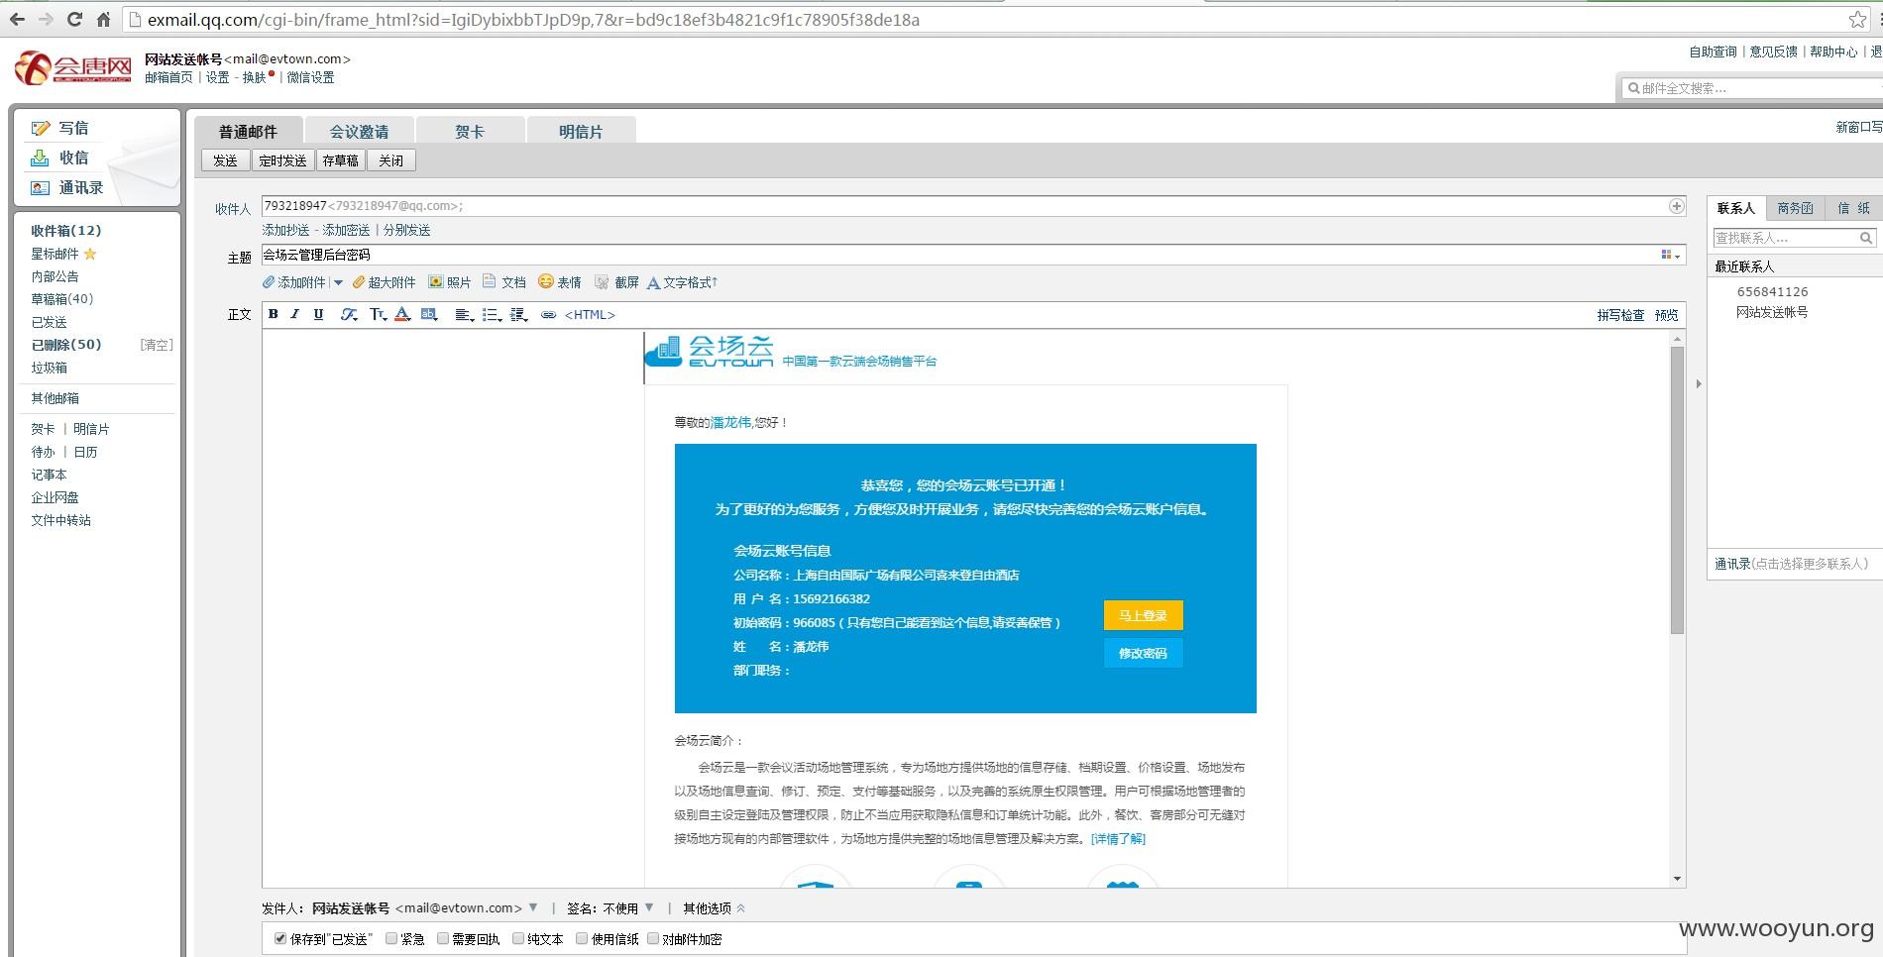Open the 签名 signature dropdown
Screen dimensions: 1883x957
coord(649,907)
